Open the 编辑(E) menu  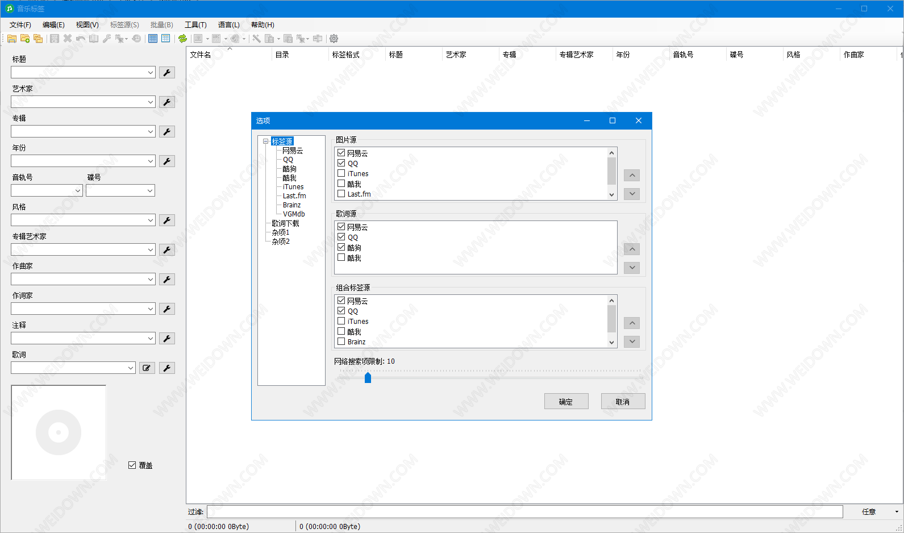point(53,25)
